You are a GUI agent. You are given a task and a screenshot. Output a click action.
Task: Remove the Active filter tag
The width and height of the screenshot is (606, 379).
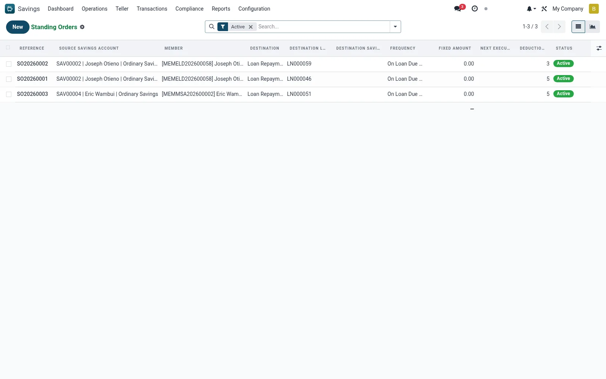(251, 27)
